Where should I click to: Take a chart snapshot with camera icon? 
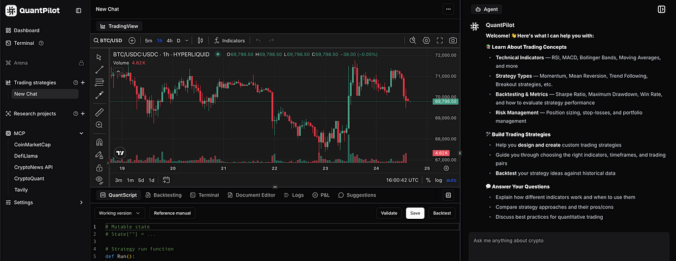(x=453, y=40)
